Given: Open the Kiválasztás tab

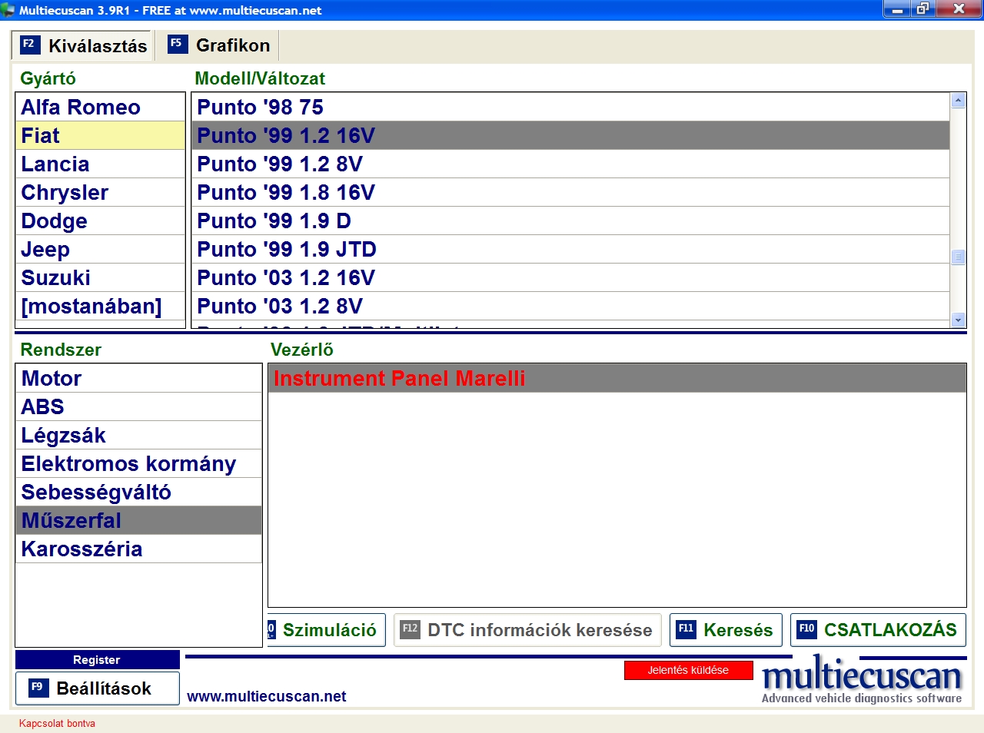Looking at the screenshot, I should click(x=83, y=45).
